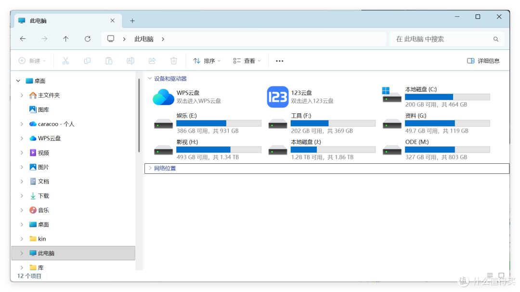Click the monitor icon in address bar
Viewport: 520px width, 292px height.
[x=111, y=39]
